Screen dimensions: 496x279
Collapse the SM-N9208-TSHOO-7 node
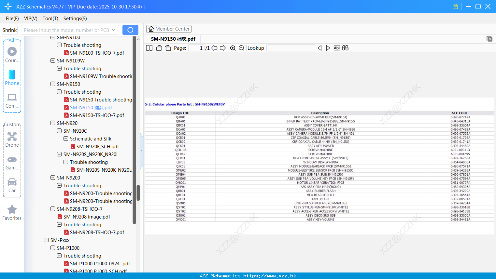tap(53, 209)
